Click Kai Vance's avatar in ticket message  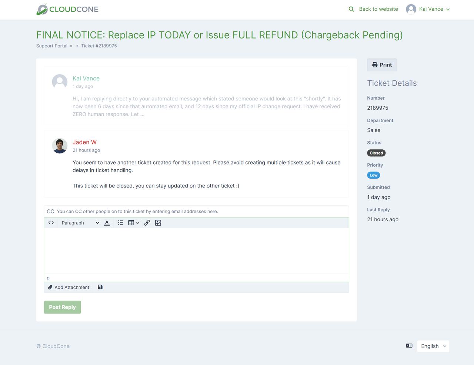coord(60,82)
